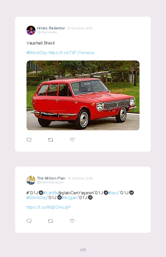View the red car photo

pyautogui.click(x=83, y=95)
